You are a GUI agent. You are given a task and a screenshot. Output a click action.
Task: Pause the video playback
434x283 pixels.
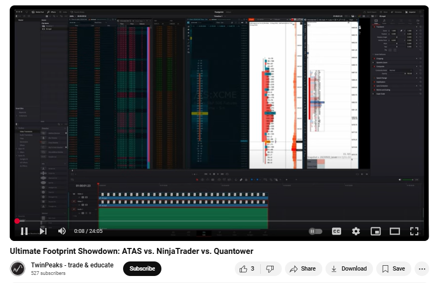(x=24, y=231)
